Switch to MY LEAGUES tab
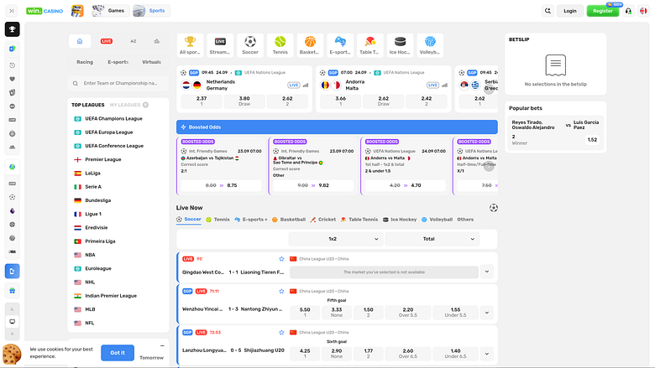 pos(128,105)
